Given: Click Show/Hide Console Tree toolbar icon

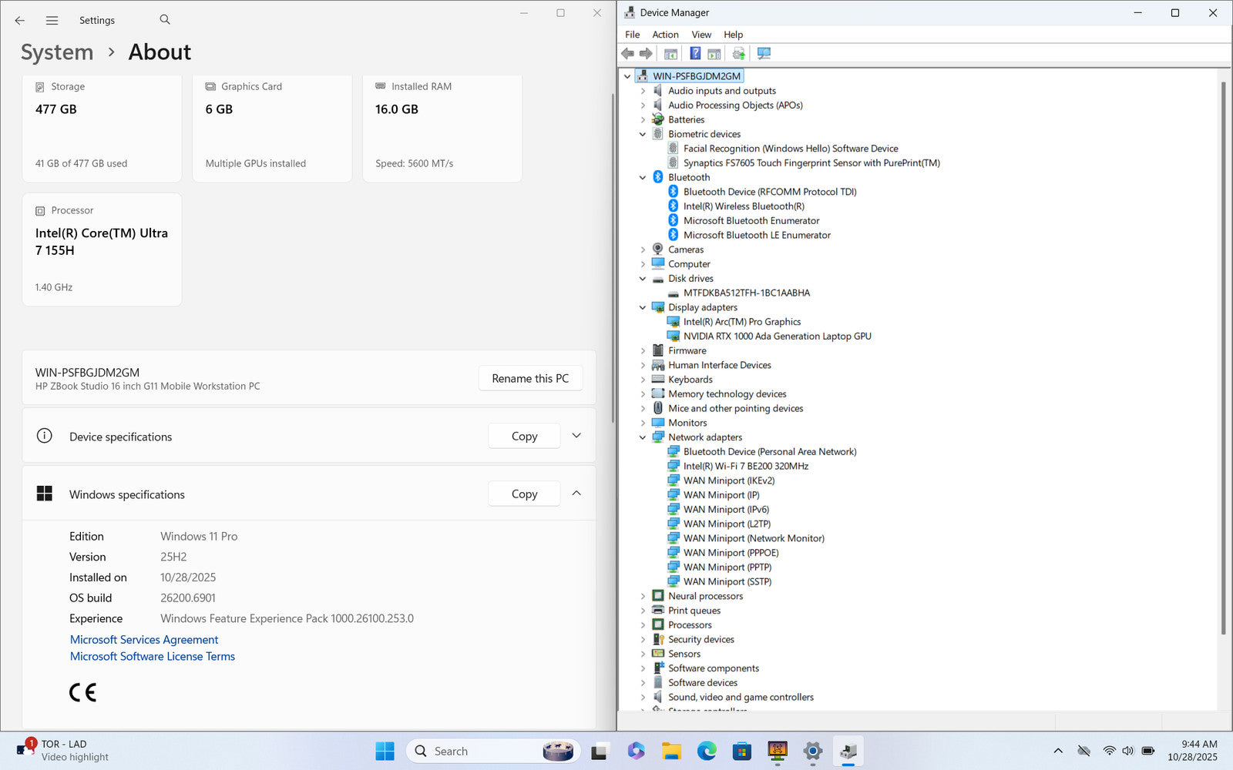Looking at the screenshot, I should coord(670,53).
